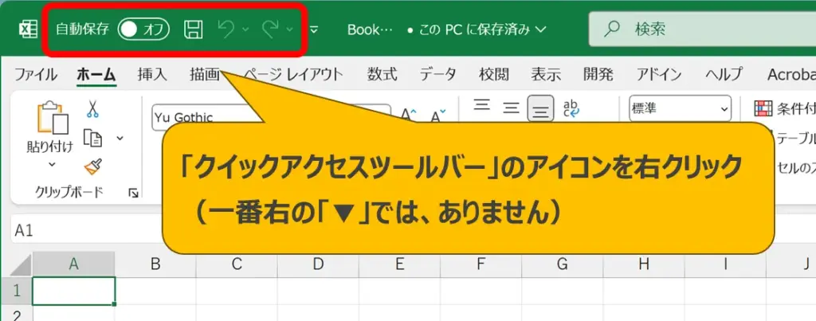Toggle the middle align button
This screenshot has width=816, height=321.
tap(511, 108)
